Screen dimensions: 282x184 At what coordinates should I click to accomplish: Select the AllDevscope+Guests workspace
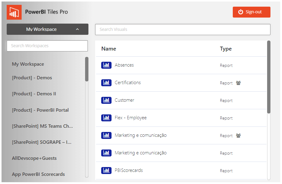[34, 158]
